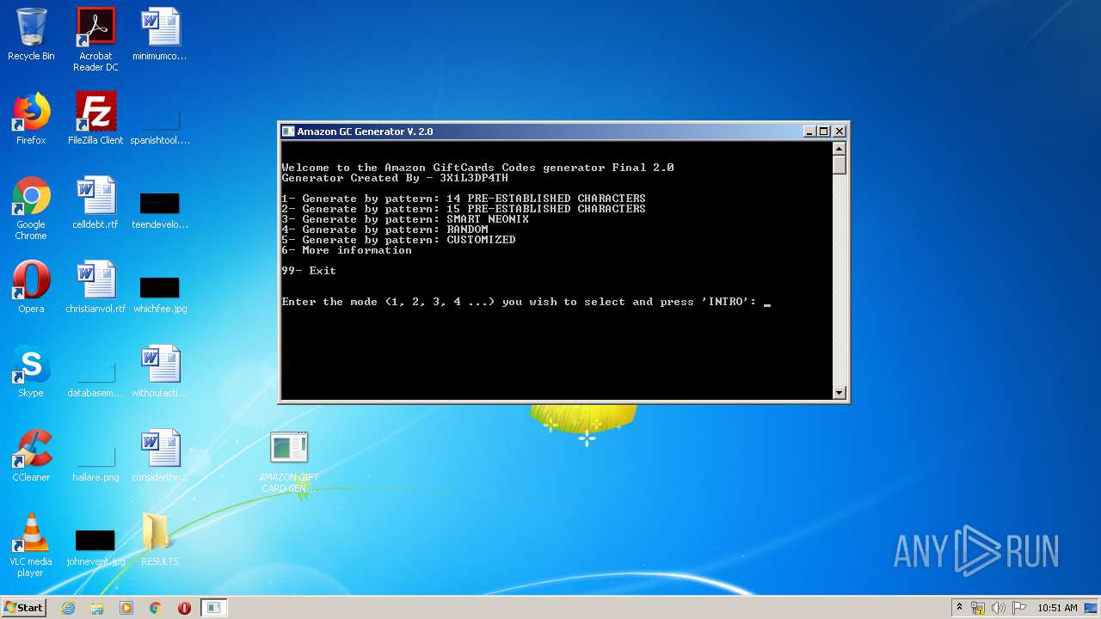
Task: Launch VLC media player shortcut
Action: (x=31, y=545)
